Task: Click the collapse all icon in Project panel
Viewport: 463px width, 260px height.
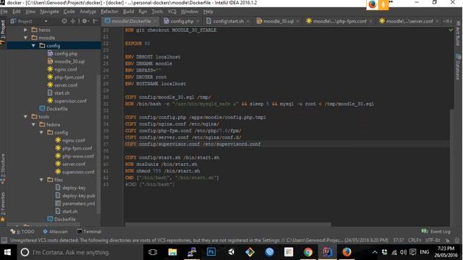Action: pyautogui.click(x=72, y=21)
